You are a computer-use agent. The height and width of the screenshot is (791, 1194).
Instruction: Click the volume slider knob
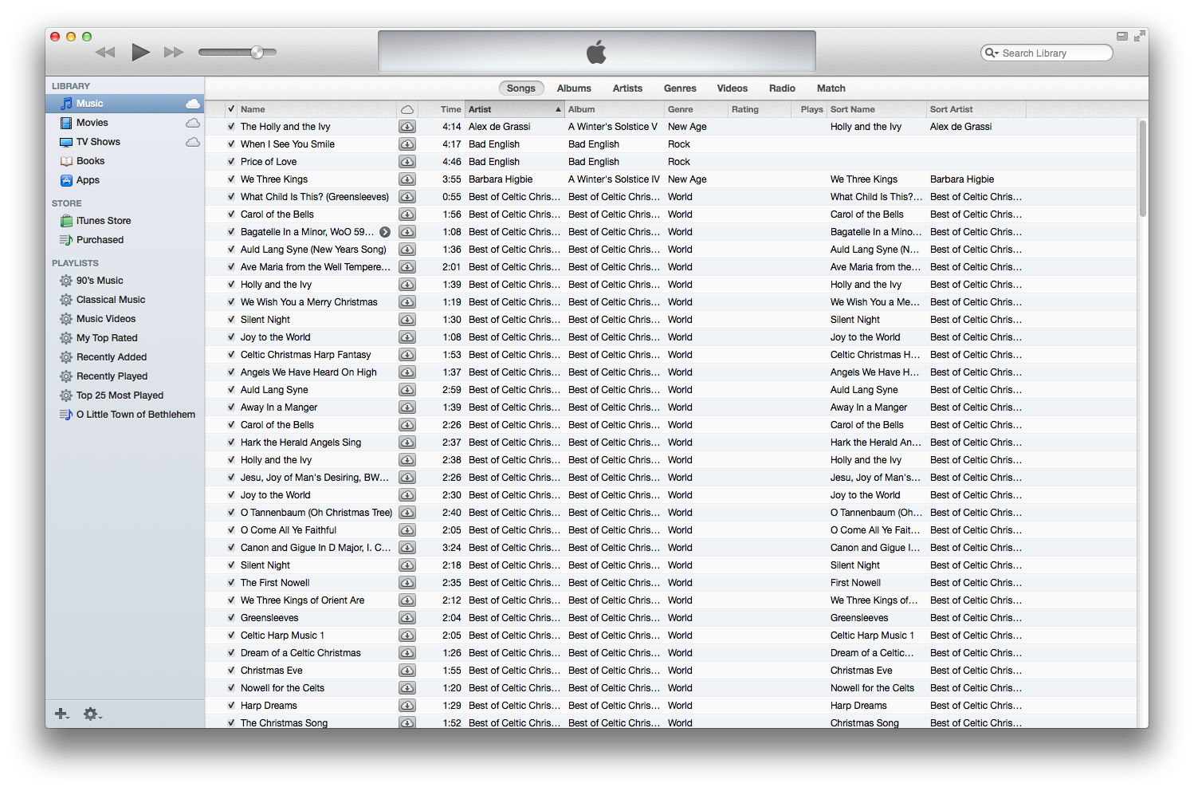pyautogui.click(x=257, y=53)
